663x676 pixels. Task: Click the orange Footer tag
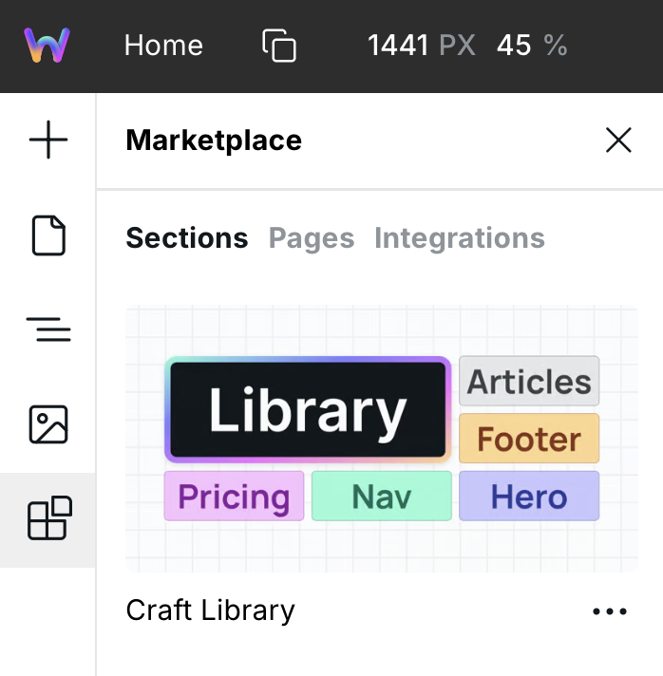click(x=528, y=439)
